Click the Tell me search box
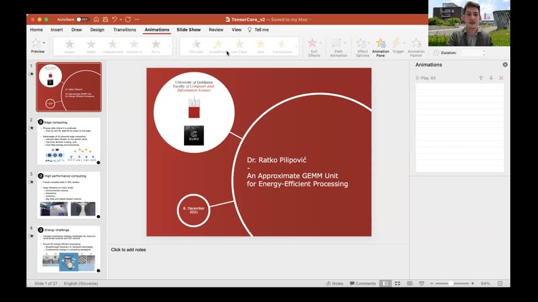The width and height of the screenshot is (538, 302). pyautogui.click(x=258, y=30)
